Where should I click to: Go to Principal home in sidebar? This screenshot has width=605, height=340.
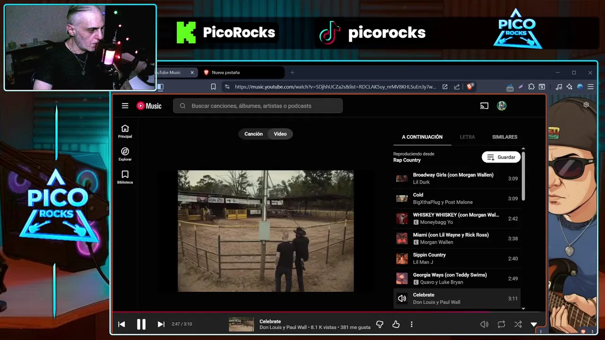click(125, 131)
